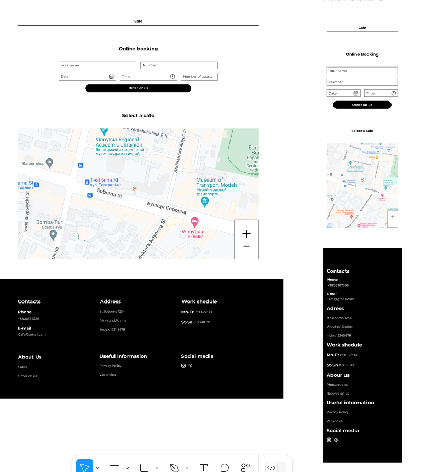Select the Frame tool
The height and width of the screenshot is (472, 426).
(114, 468)
